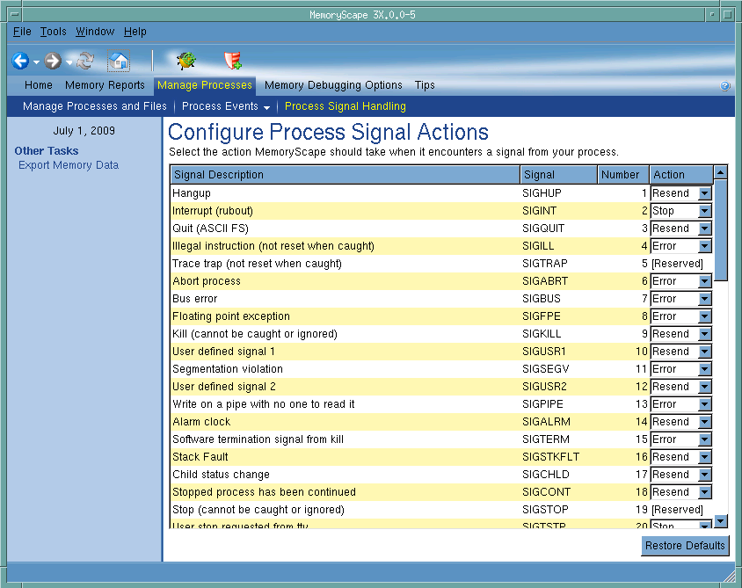Sort by Signal Description column header

click(344, 175)
